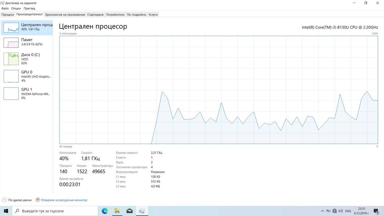Click the 0:00:23:01 uptime value
The height and width of the screenshot is (216, 384).
coord(70,185)
